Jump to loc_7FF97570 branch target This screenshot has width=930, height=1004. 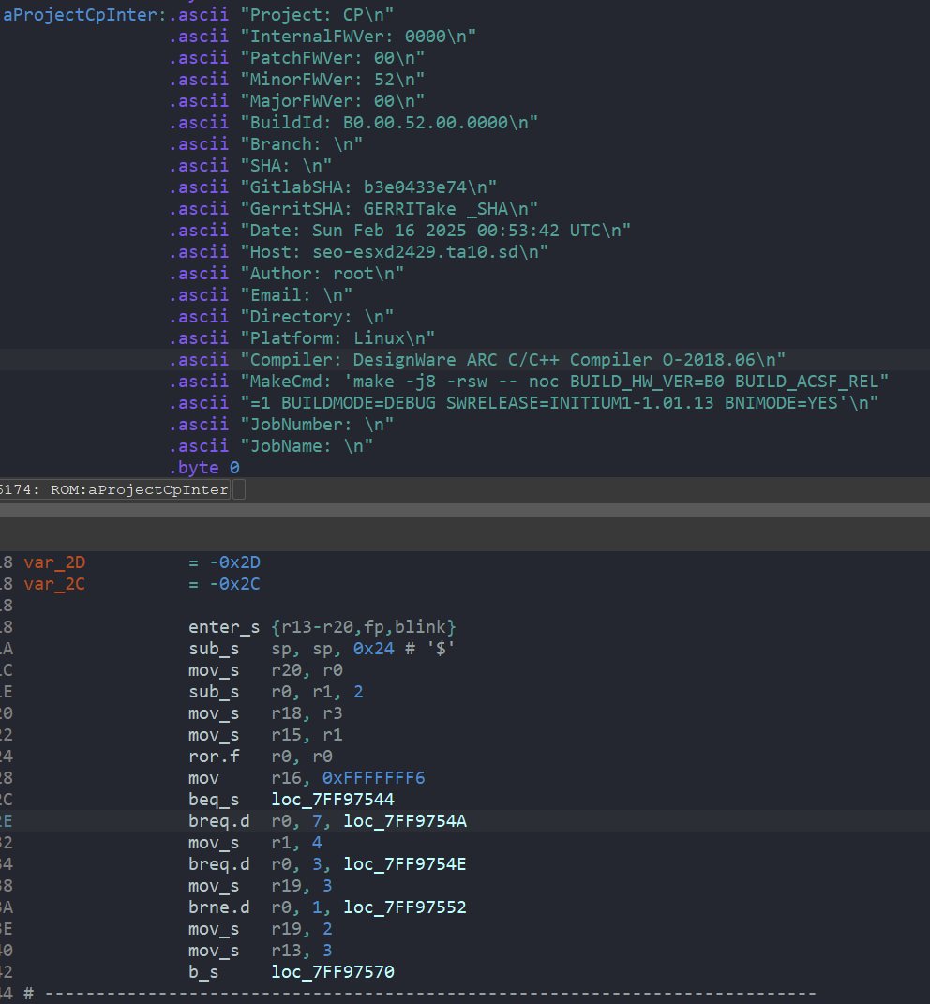[x=333, y=972]
